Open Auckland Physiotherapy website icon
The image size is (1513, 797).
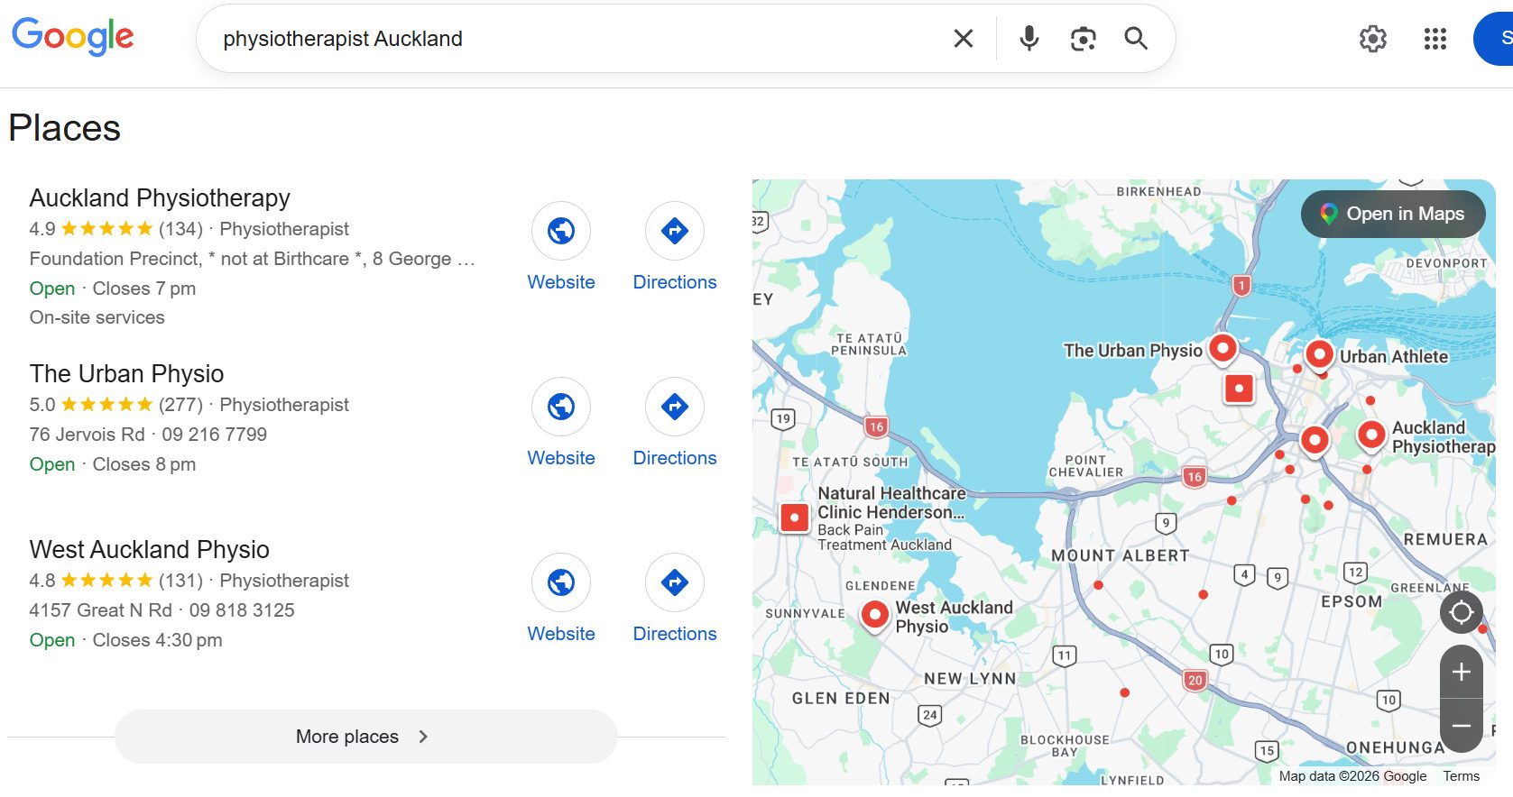click(x=561, y=231)
